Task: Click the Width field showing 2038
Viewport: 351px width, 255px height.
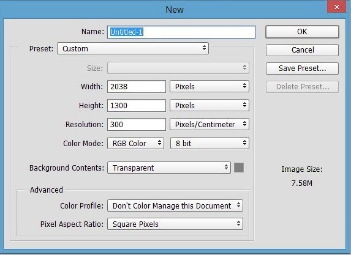Action: coord(137,86)
